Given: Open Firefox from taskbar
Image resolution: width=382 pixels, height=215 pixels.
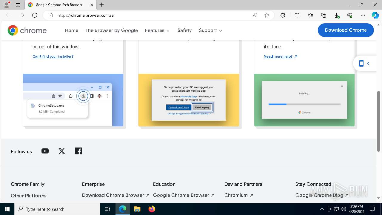Looking at the screenshot, I should coord(152,209).
